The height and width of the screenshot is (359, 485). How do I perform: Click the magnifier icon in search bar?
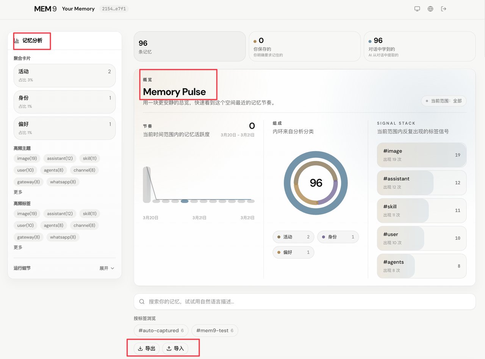coord(142,302)
